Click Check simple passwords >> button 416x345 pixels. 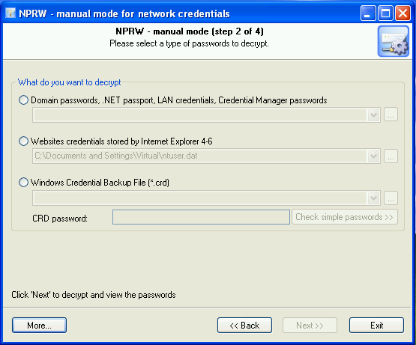click(x=345, y=217)
